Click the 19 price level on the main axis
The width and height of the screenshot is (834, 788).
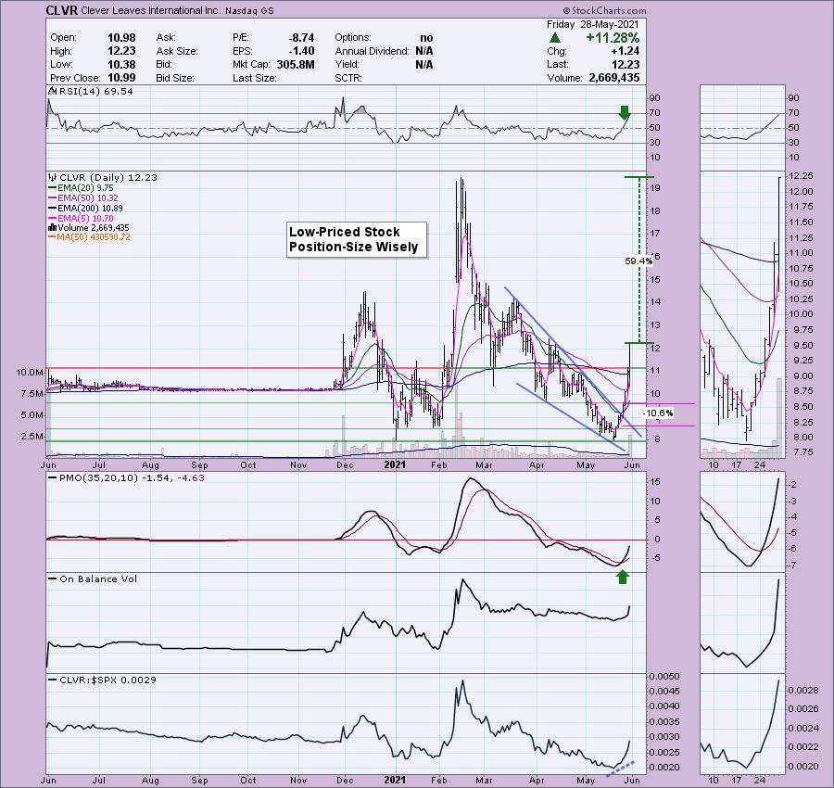[655, 188]
